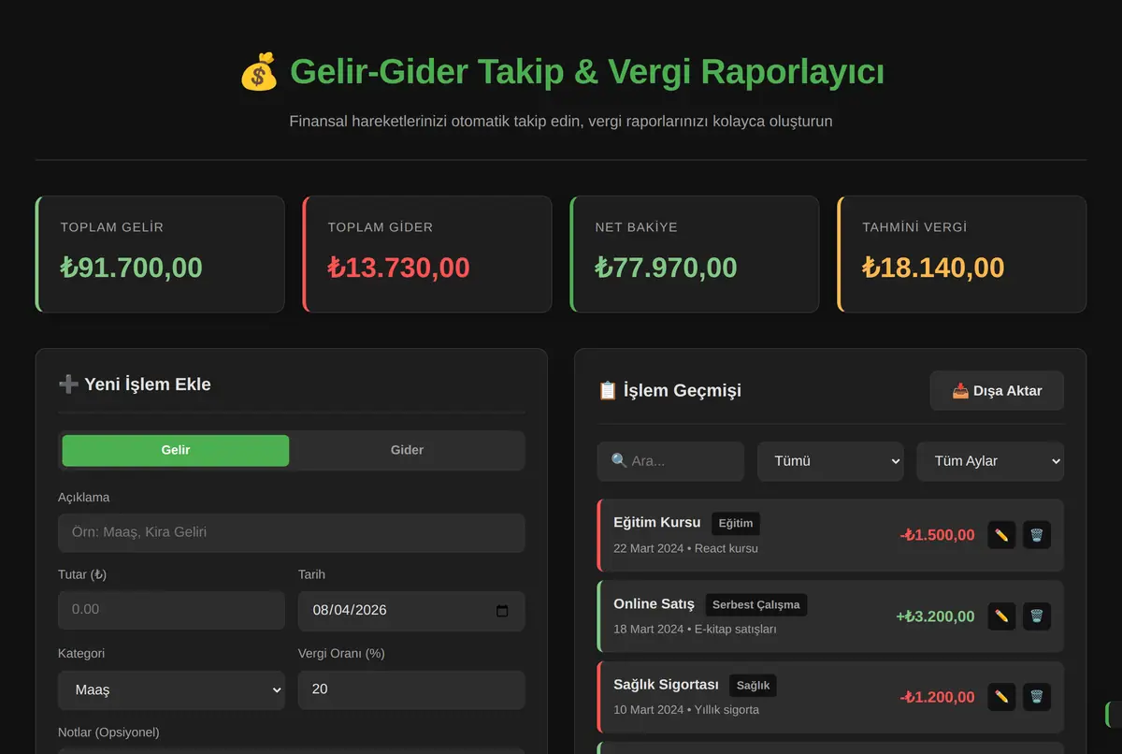Viewport: 1122px width, 754px height.
Task: Click the Sağlık Sigortası transaction title
Action: coord(666,685)
